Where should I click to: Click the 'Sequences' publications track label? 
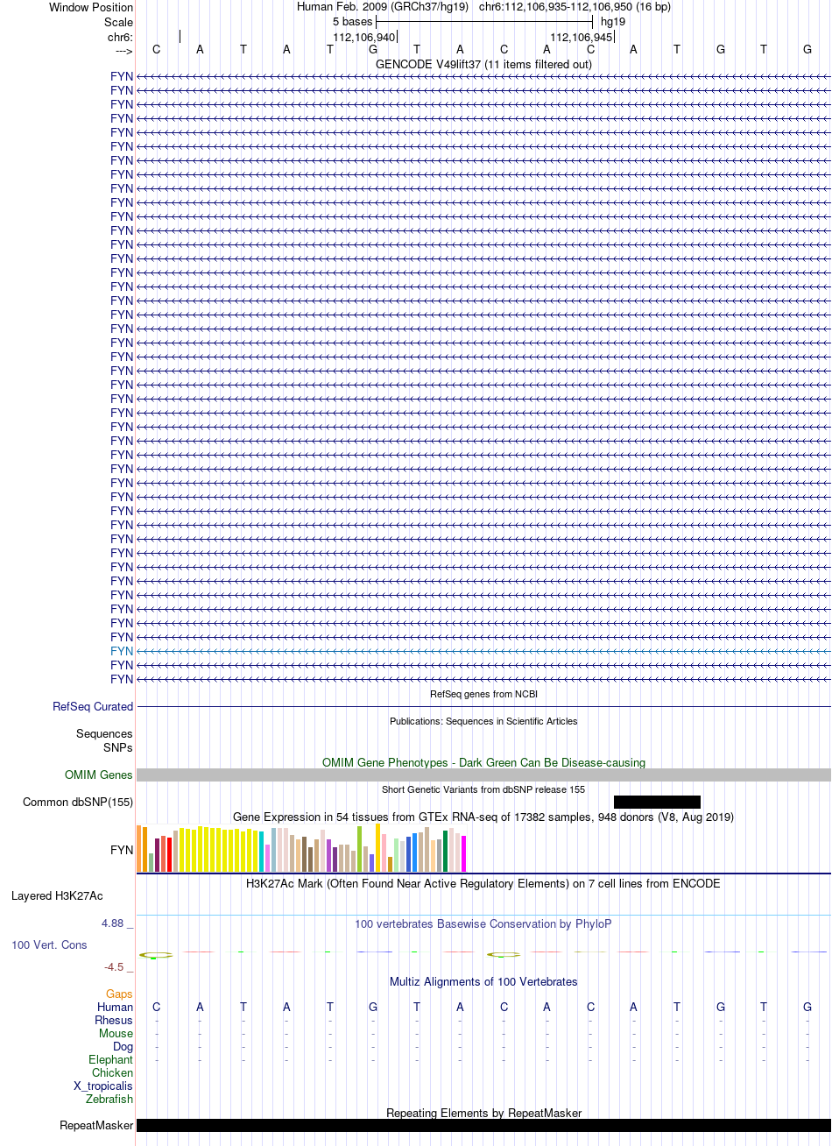104,733
